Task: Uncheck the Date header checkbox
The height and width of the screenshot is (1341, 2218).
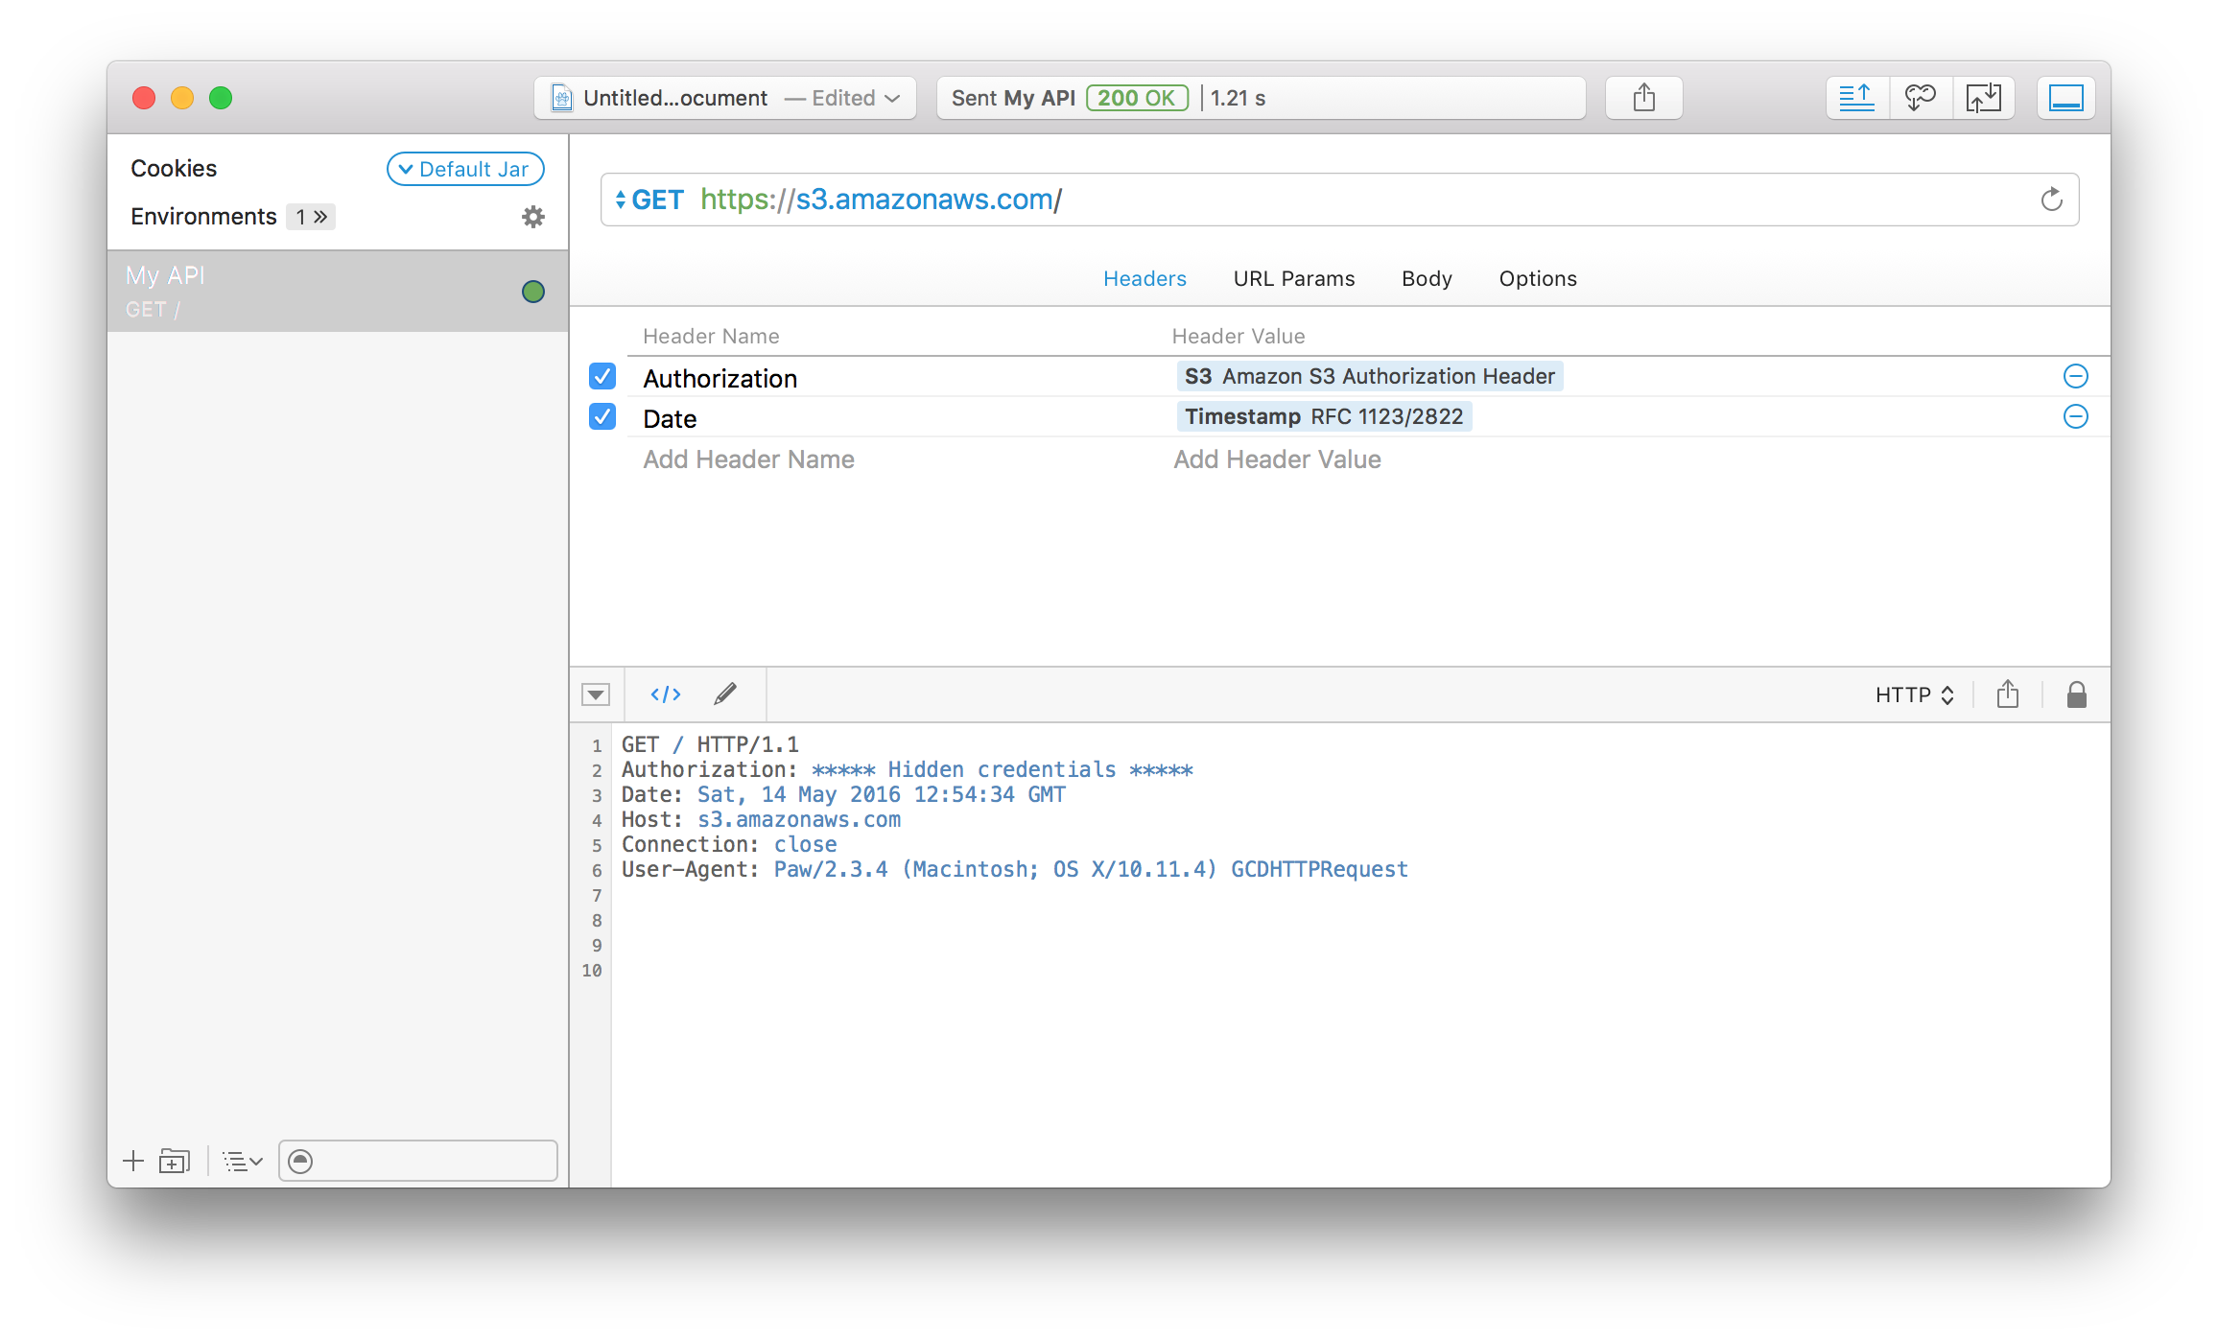Action: [x=602, y=416]
